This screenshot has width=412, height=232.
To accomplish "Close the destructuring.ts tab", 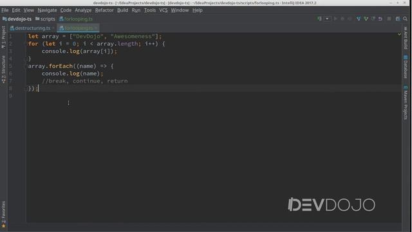I will pos(53,28).
